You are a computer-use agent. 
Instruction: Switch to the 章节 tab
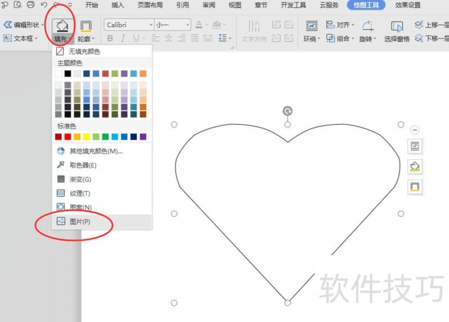(261, 5)
